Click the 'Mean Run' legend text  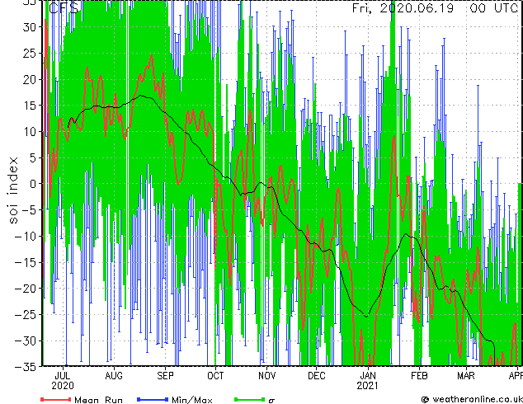pos(99,400)
